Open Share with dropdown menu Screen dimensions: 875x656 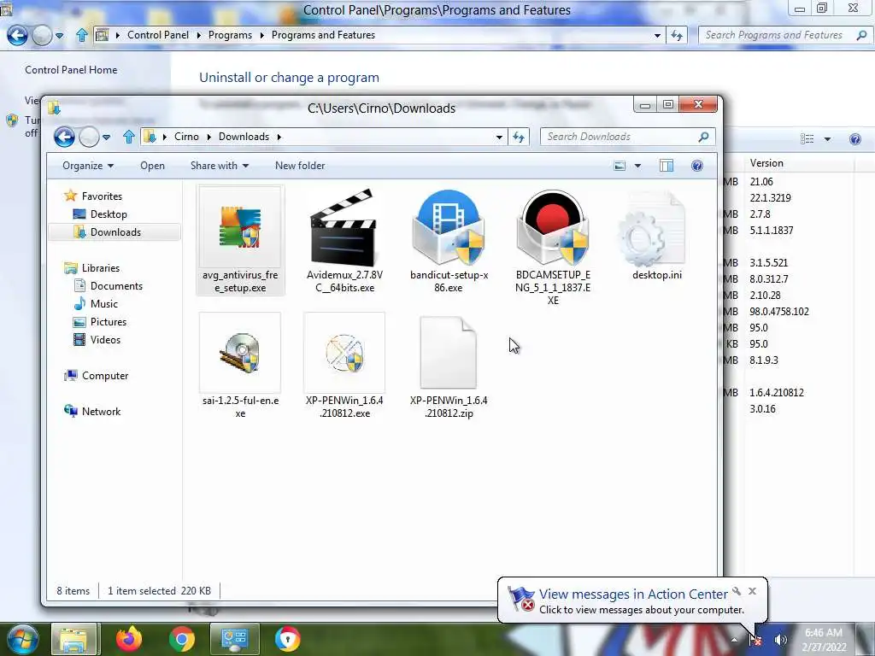click(x=220, y=166)
